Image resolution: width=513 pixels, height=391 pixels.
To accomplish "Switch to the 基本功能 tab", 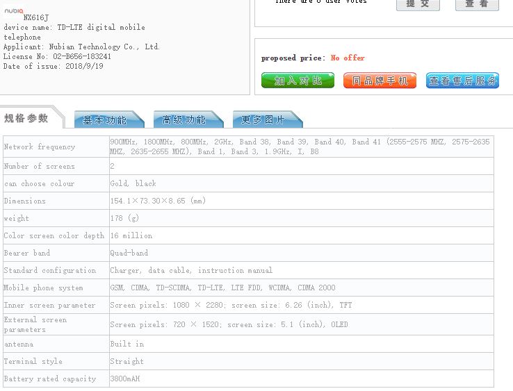I will [x=109, y=119].
